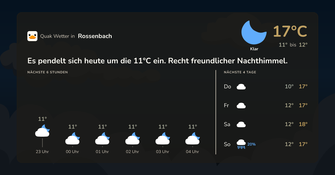Click the high temperature 17° for Fr
335x175 pixels.
coord(303,106)
